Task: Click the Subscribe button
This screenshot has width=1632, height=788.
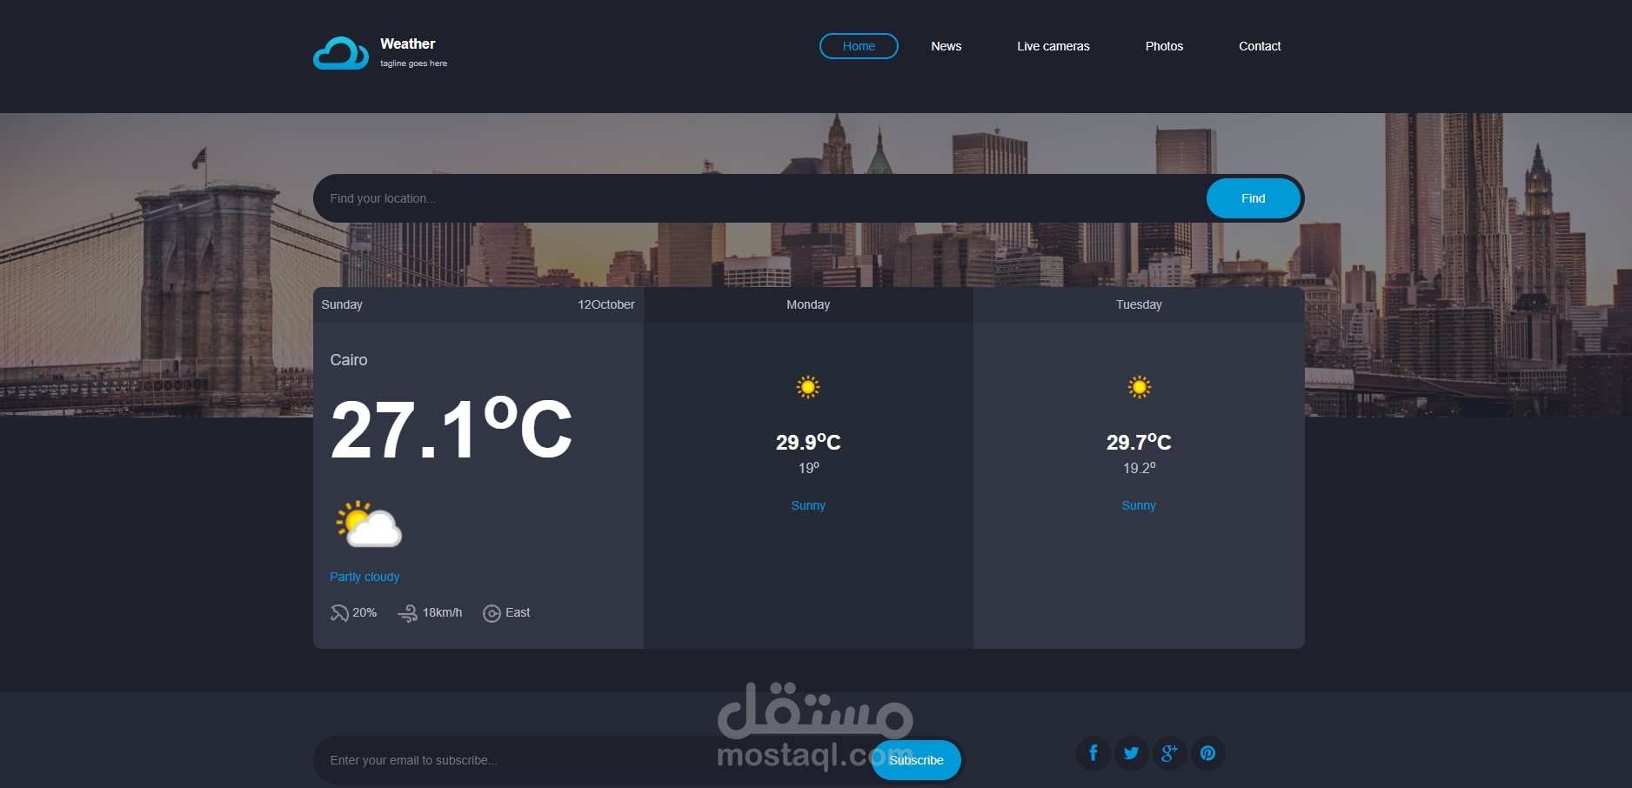Action: click(915, 759)
